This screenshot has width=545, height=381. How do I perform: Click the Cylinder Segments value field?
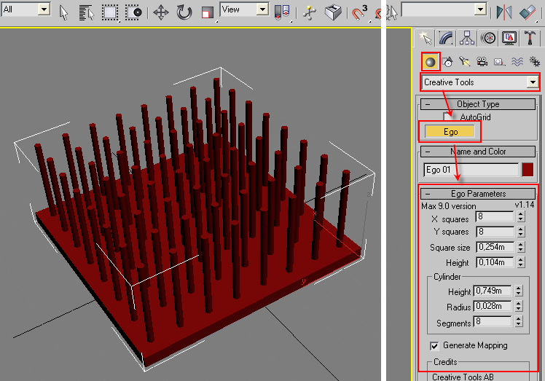(492, 321)
